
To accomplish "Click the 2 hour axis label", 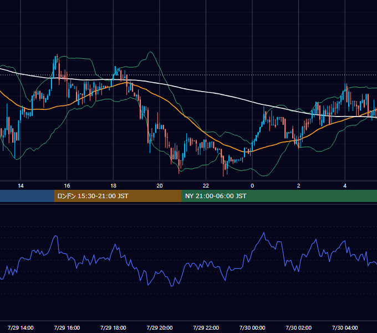I will point(299,186).
